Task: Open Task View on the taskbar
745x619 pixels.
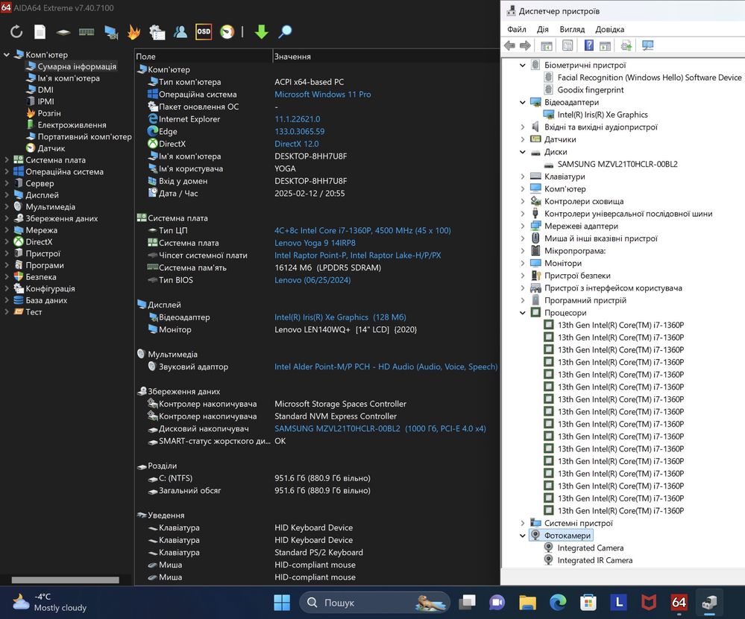Action: 467,603
